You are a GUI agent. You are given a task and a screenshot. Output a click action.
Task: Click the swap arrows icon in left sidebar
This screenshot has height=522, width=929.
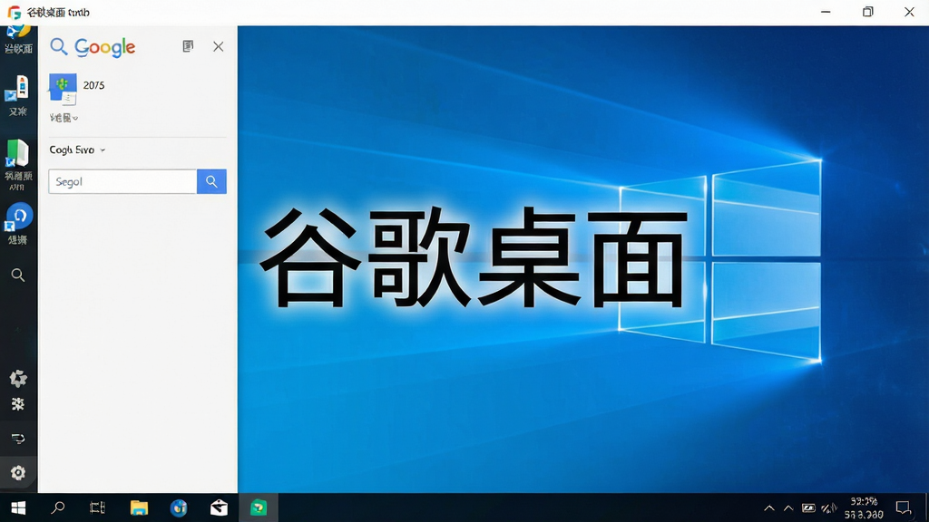click(18, 439)
